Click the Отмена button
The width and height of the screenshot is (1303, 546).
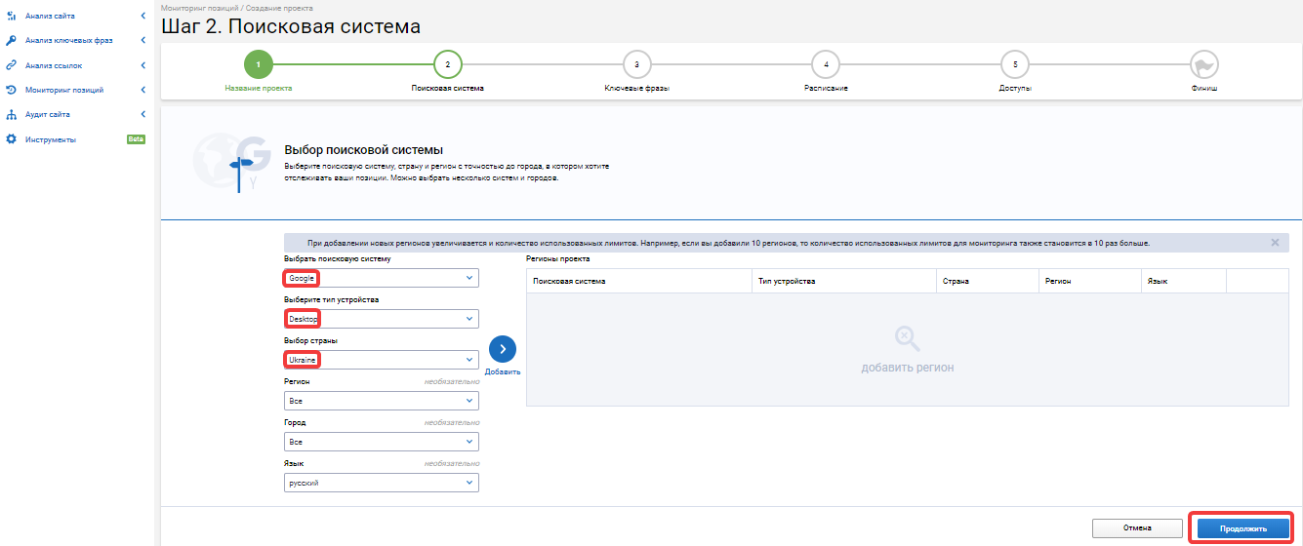(x=1138, y=528)
